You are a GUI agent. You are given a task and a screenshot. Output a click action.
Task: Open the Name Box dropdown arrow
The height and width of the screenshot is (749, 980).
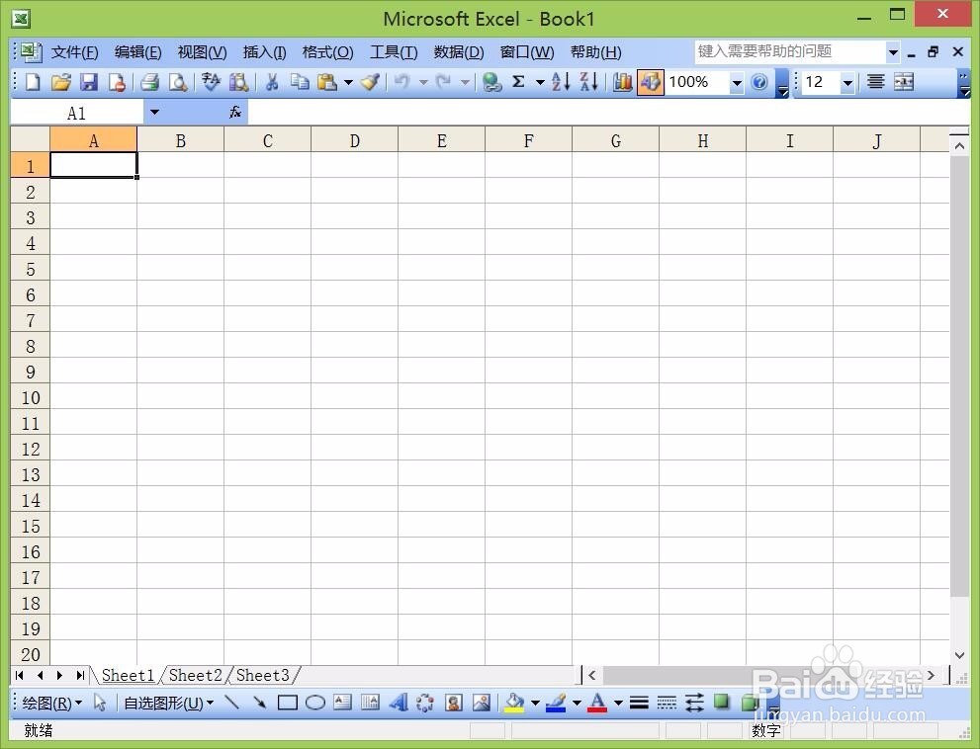tap(153, 113)
